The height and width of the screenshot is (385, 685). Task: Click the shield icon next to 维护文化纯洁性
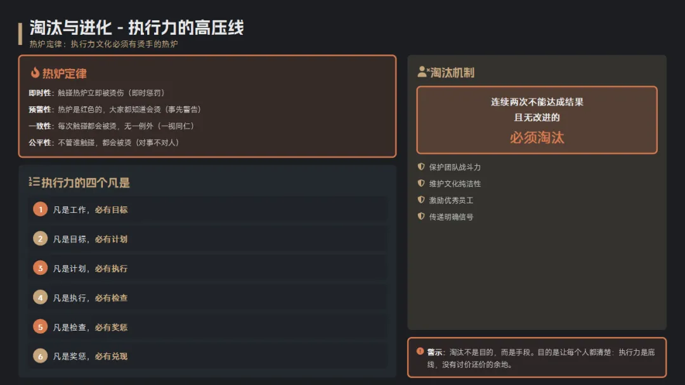pos(421,183)
